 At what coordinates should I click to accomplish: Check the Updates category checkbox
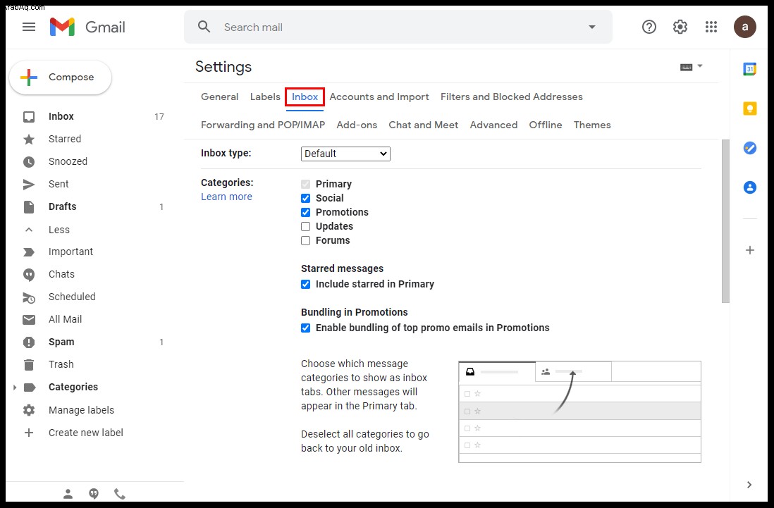[305, 226]
